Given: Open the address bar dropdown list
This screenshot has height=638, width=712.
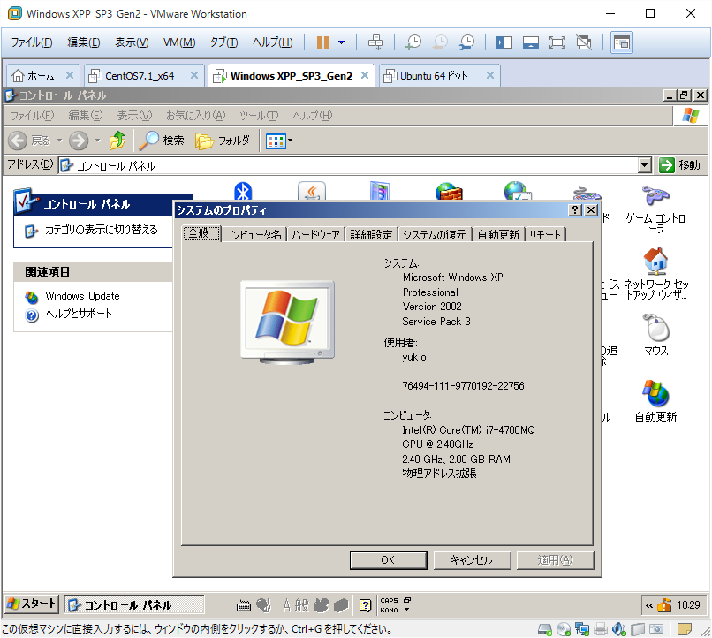Looking at the screenshot, I should 644,165.
